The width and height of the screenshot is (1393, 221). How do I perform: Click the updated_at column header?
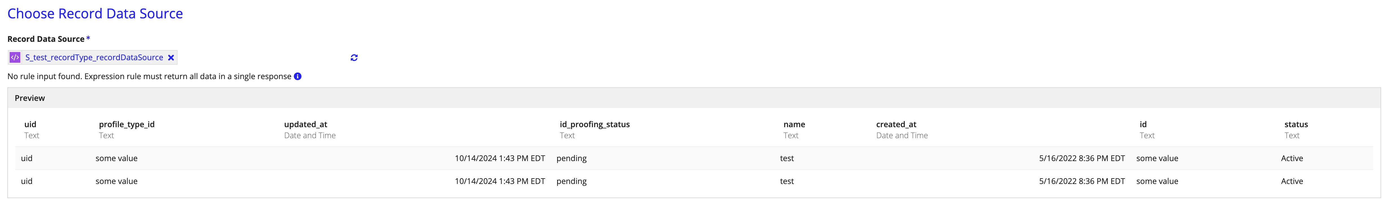[x=306, y=124]
